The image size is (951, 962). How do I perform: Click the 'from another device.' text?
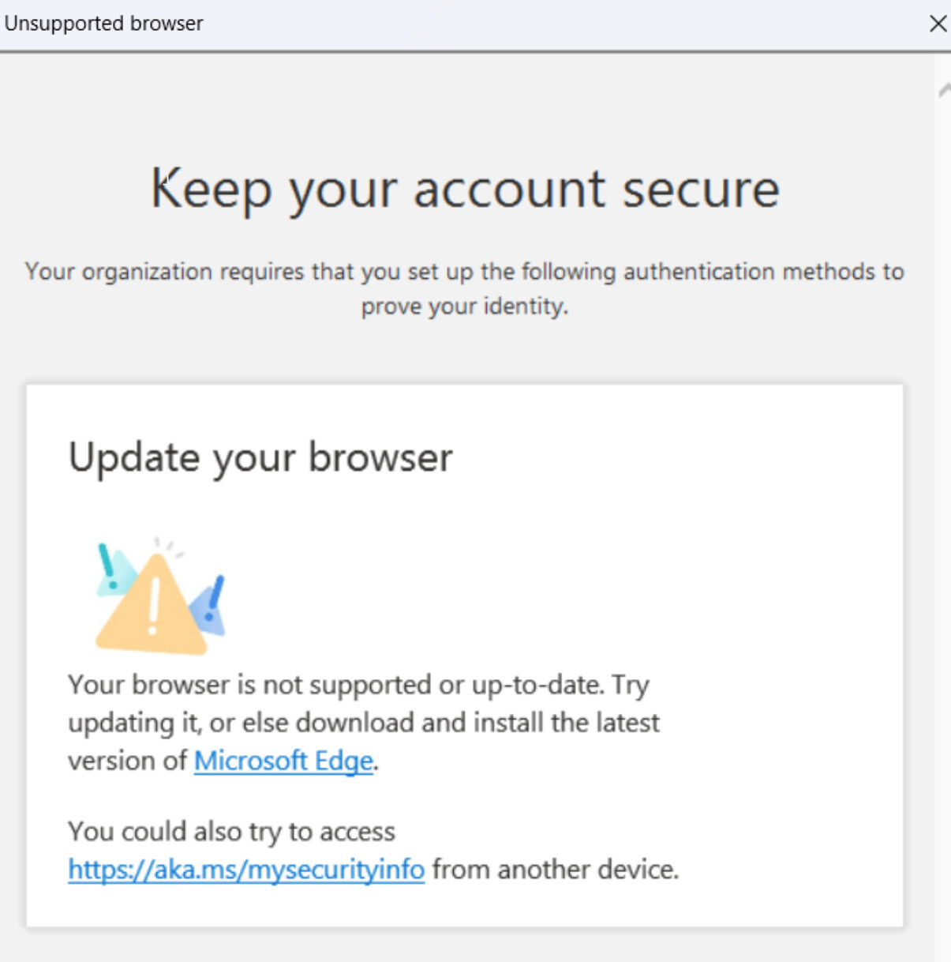pyautogui.click(x=556, y=870)
